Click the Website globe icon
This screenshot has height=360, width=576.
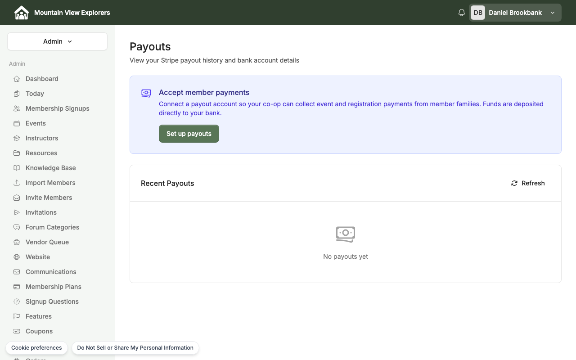(17, 257)
